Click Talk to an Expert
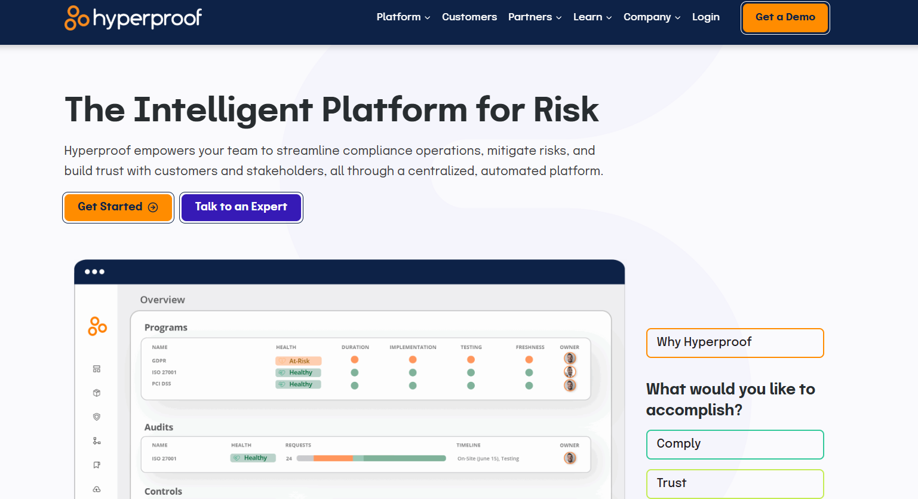 click(241, 207)
